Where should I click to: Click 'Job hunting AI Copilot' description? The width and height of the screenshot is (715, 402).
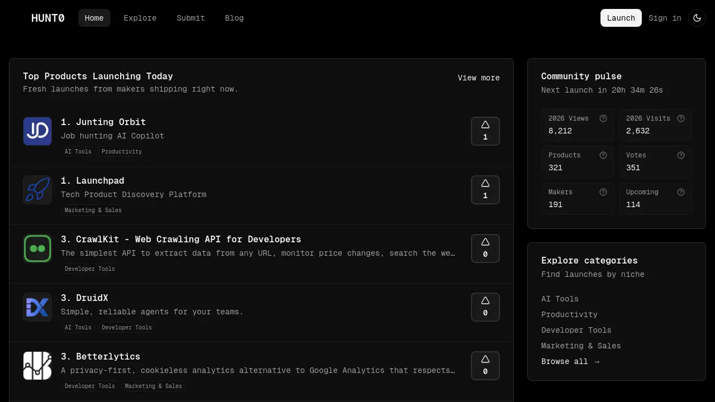112,136
